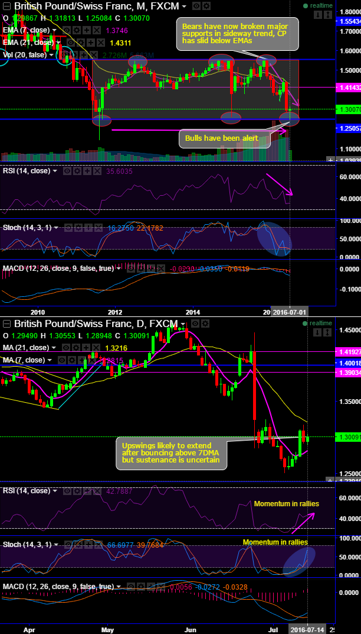Click the arrow-to-bar icon on monthly pane
361x634 pixels.
327,15
